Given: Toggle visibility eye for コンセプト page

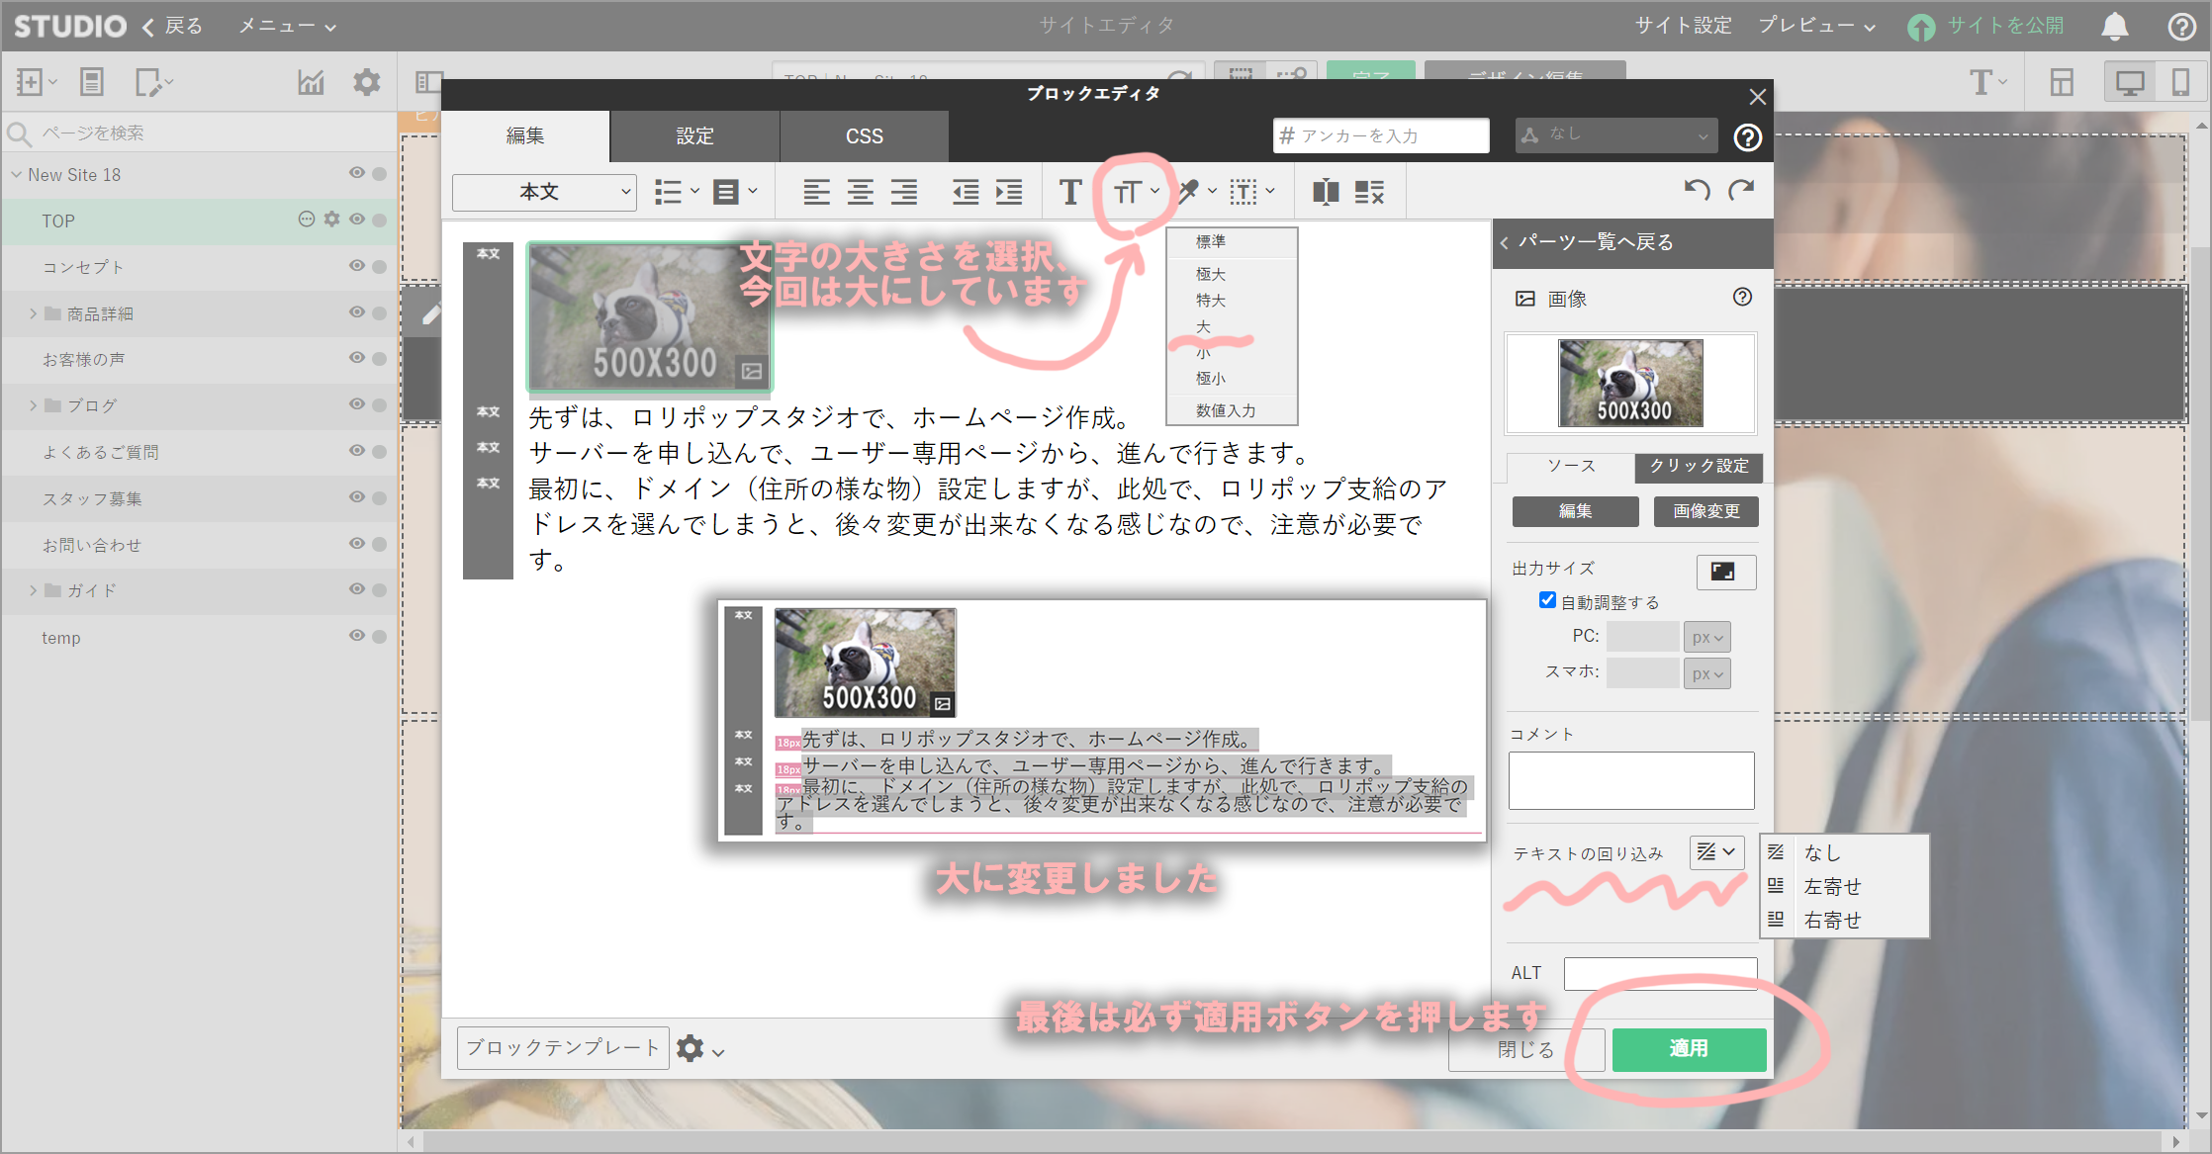Looking at the screenshot, I should [x=357, y=266].
